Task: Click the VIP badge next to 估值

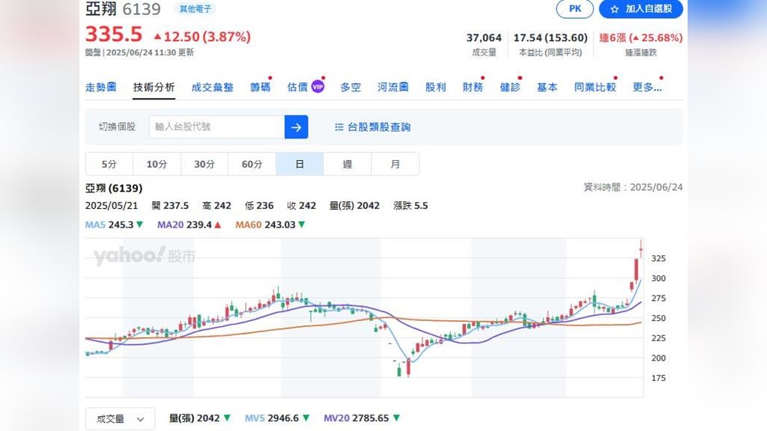Action: [318, 87]
